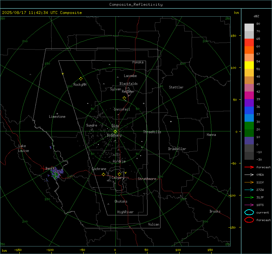Click the yellow diamond marker below RedDeer
The image size is (272, 254).
click(x=124, y=98)
